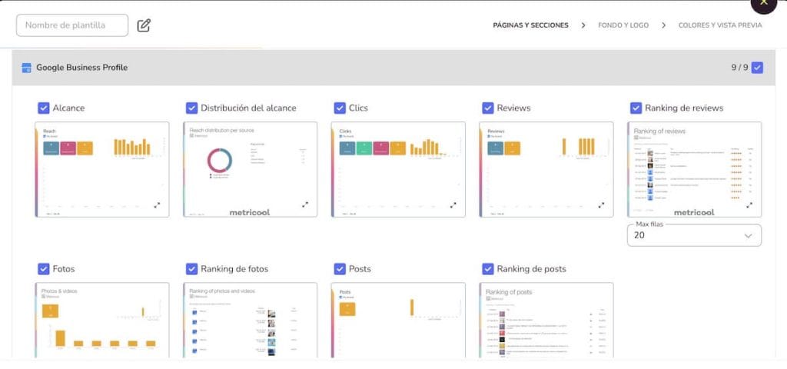Viewport: 787px width, 369px height.
Task: Click the Google Business Profile store icon
Action: point(27,68)
